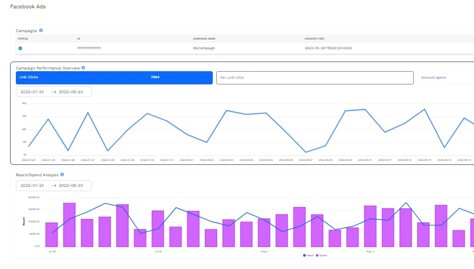Select the Link Clicks metric tab
The width and height of the screenshot is (474, 269).
[x=114, y=77]
